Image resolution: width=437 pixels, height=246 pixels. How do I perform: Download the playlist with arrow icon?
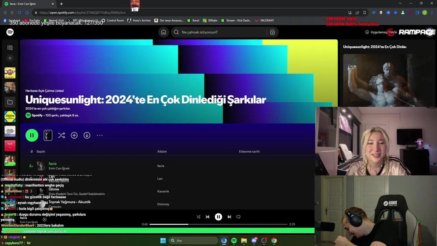(87, 135)
